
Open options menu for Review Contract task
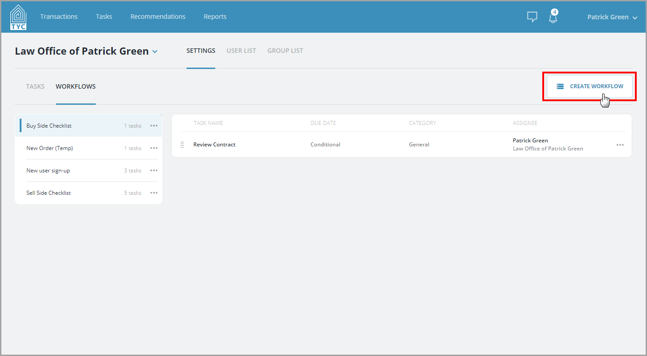620,145
